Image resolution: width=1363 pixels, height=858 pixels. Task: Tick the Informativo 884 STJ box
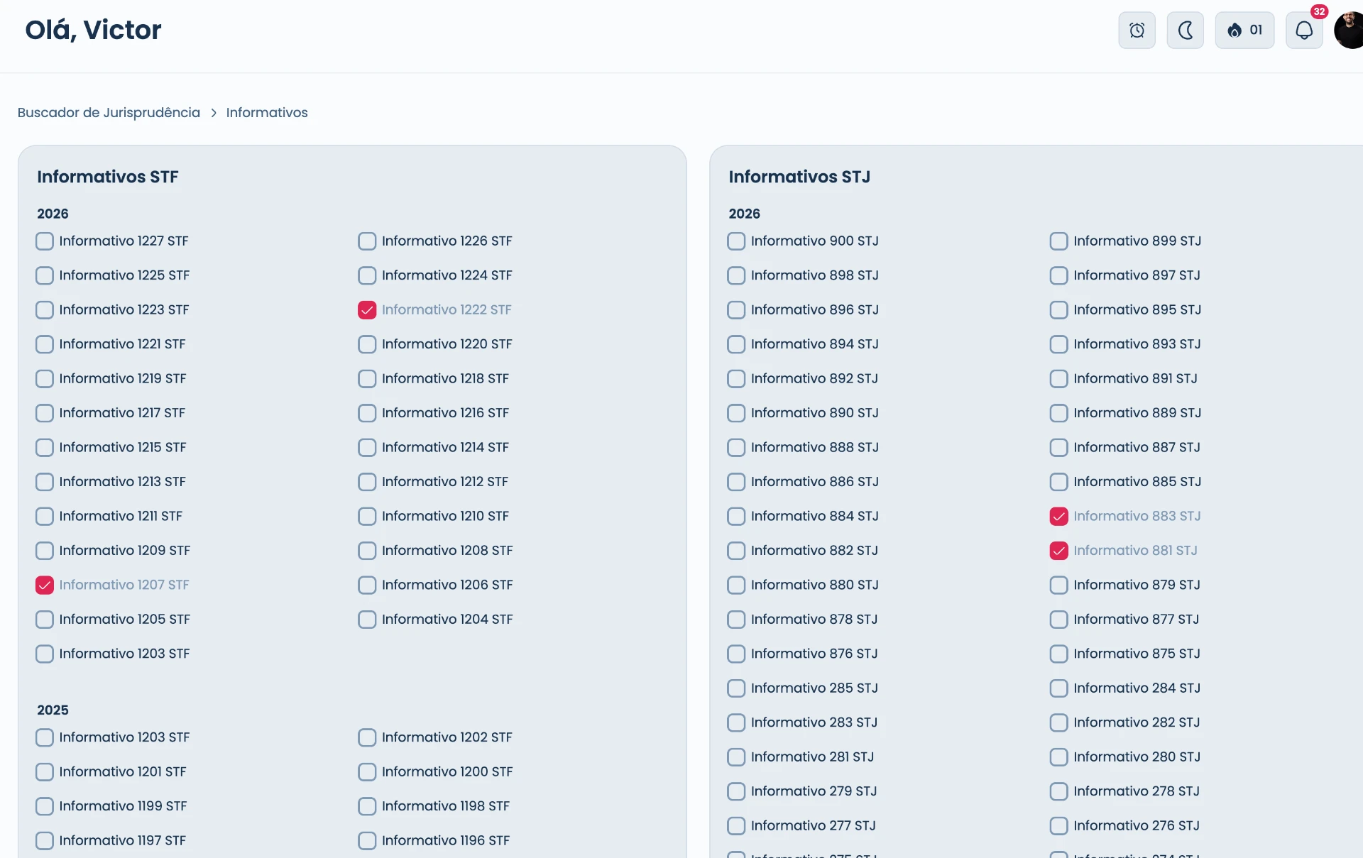(736, 516)
